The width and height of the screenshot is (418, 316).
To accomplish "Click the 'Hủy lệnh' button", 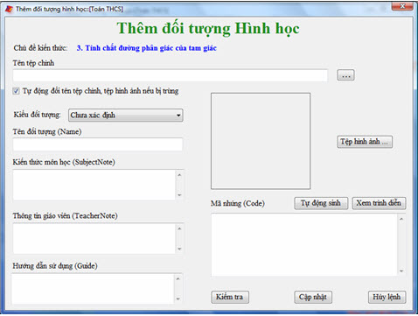I will (x=387, y=297).
